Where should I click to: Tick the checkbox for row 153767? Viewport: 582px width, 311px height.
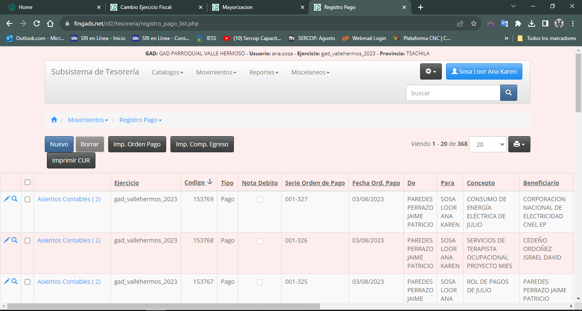27,282
